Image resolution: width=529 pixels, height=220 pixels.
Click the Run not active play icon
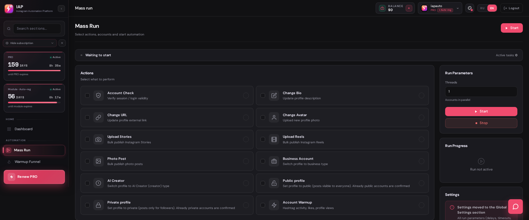[481, 161]
